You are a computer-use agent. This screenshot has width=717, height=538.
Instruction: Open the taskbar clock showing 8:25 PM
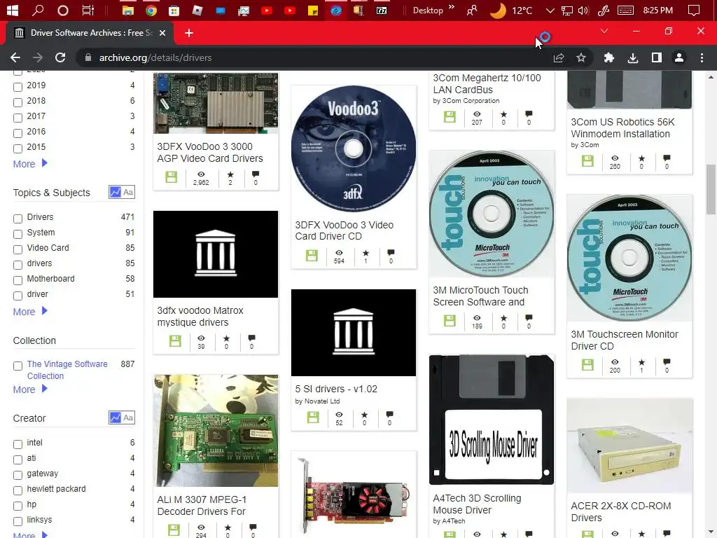tap(657, 10)
